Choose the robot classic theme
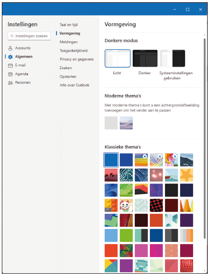The height and width of the screenshot is (276, 210). pos(141,265)
